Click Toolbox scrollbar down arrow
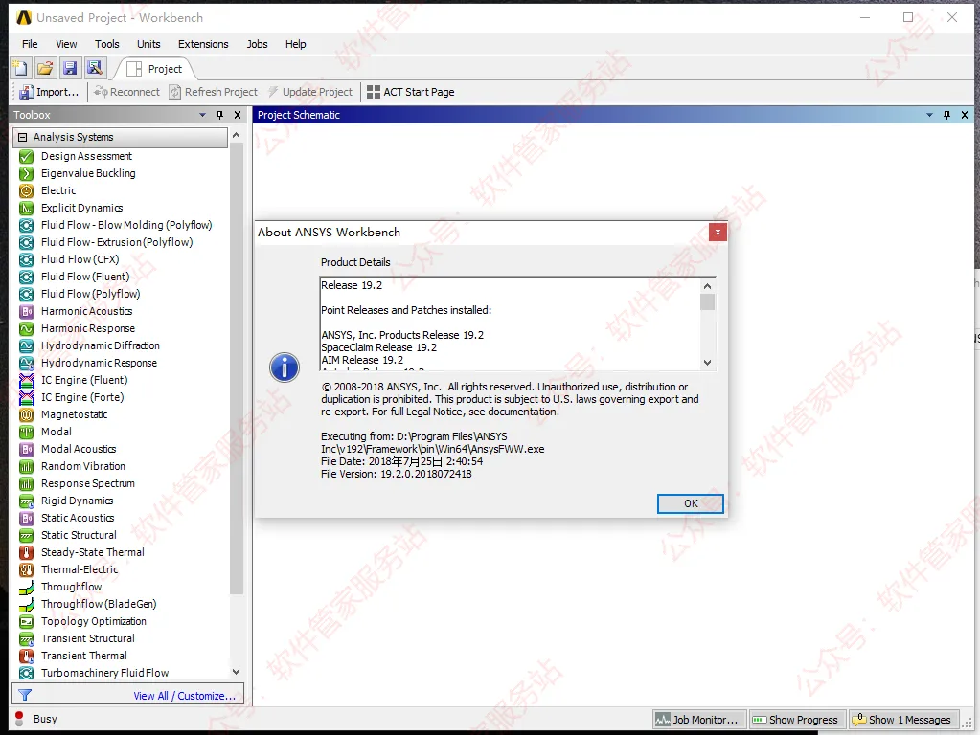The height and width of the screenshot is (735, 980). 237,673
